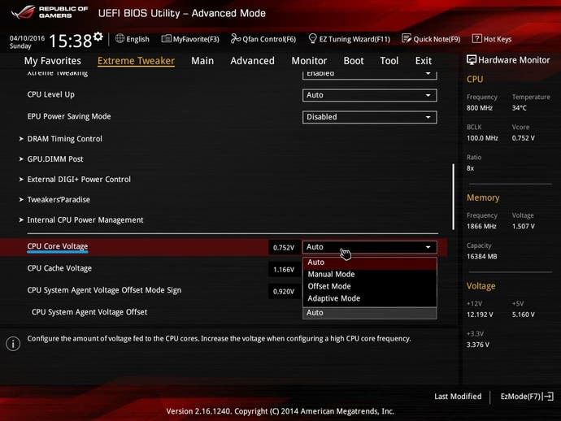
Task: Click the 34°C temperature value
Action: click(x=520, y=108)
